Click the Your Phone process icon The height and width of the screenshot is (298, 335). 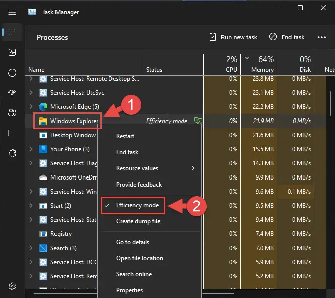tap(43, 149)
